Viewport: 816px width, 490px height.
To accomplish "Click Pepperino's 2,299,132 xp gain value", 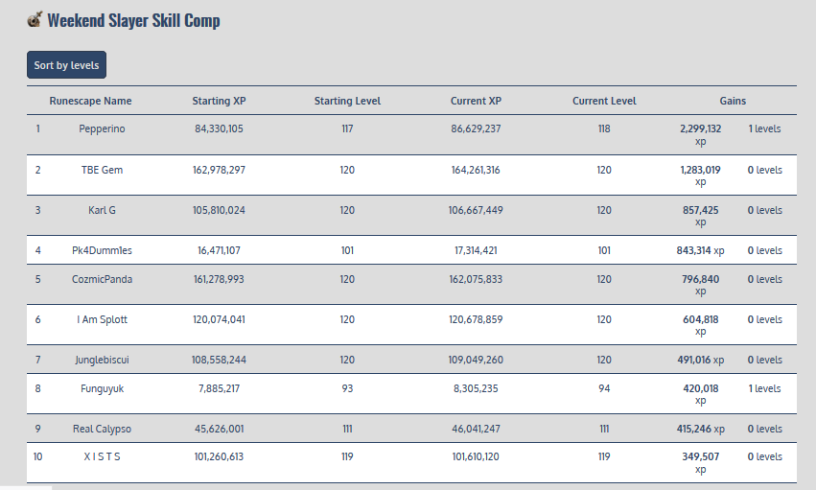I will tap(700, 128).
